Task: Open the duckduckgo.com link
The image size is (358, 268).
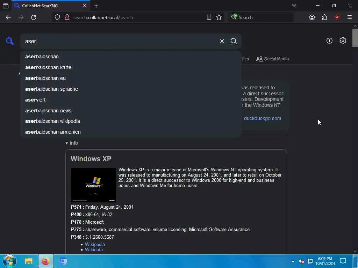Action: click(262, 119)
